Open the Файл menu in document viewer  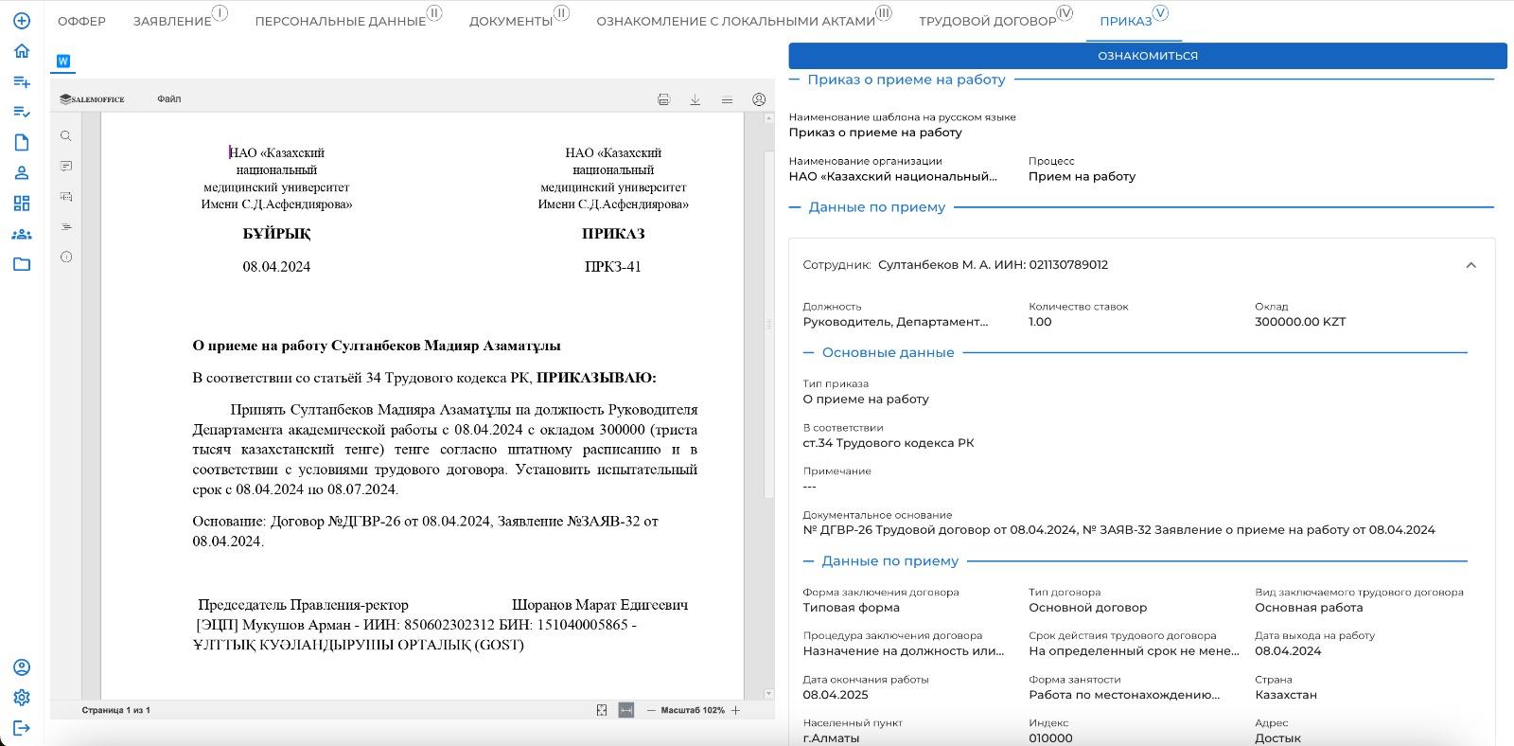tap(169, 99)
